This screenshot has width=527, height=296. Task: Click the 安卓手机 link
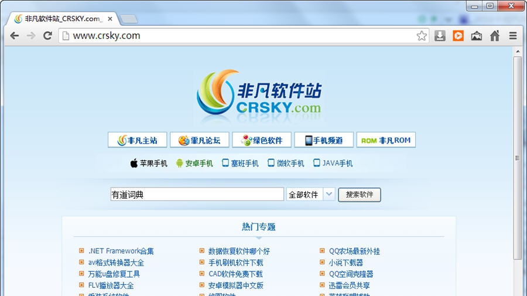199,164
